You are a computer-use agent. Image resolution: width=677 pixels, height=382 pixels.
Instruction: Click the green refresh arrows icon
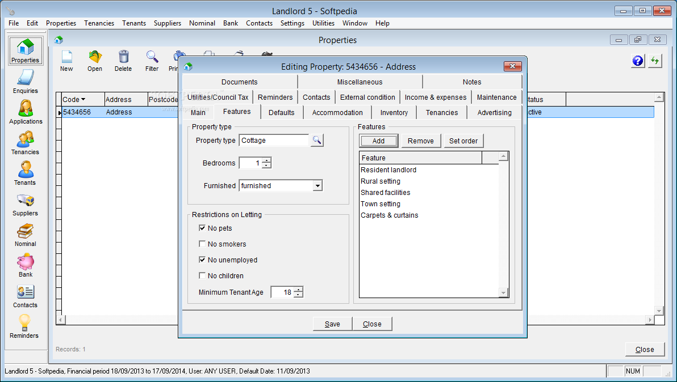point(655,61)
